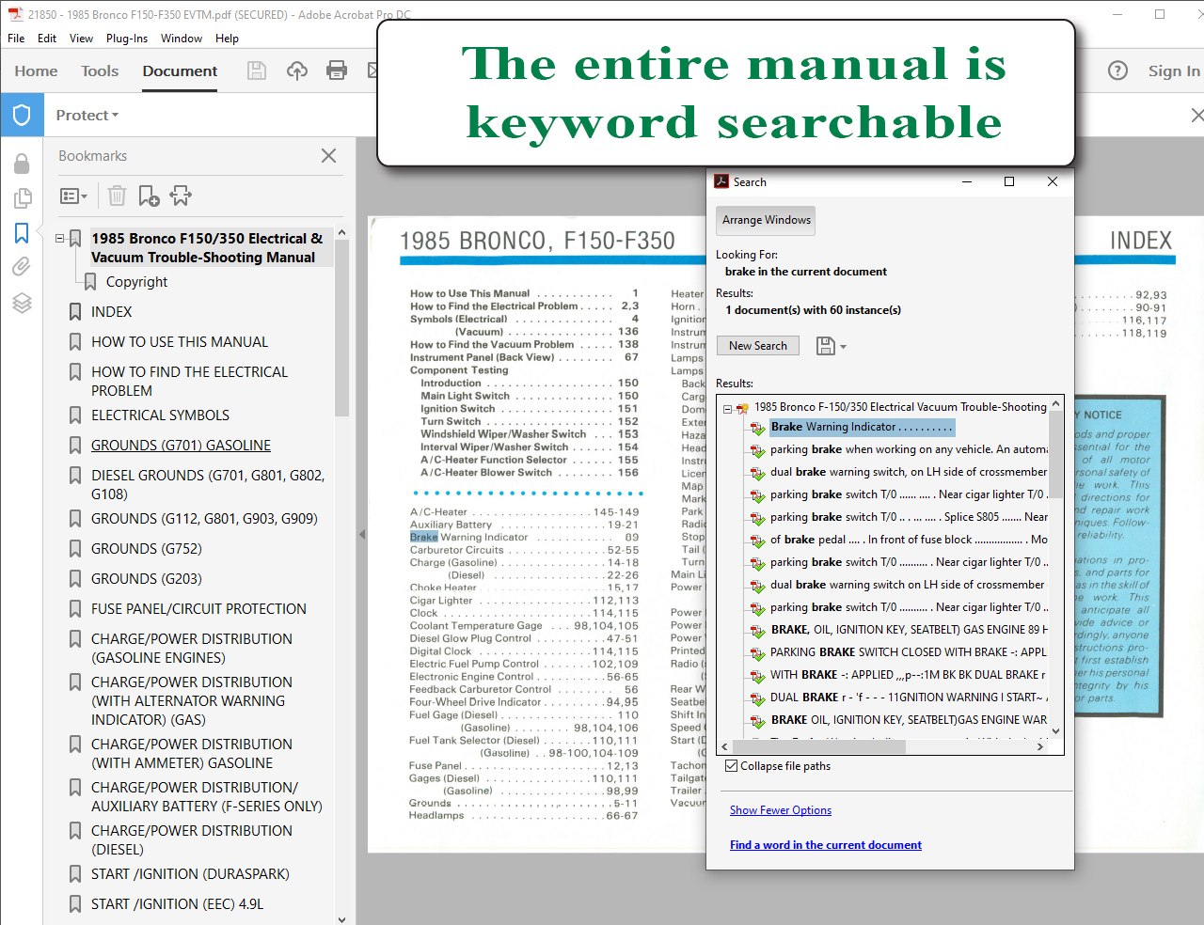Open the Window menu

(x=182, y=39)
